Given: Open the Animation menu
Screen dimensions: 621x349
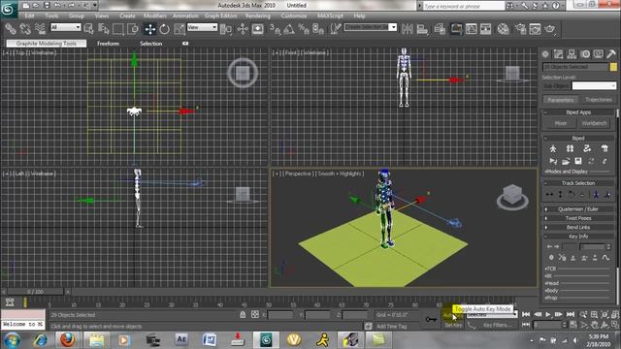Looking at the screenshot, I should click(x=185, y=16).
